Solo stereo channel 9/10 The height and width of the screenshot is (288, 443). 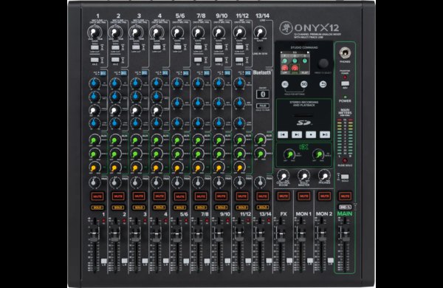click(221, 208)
